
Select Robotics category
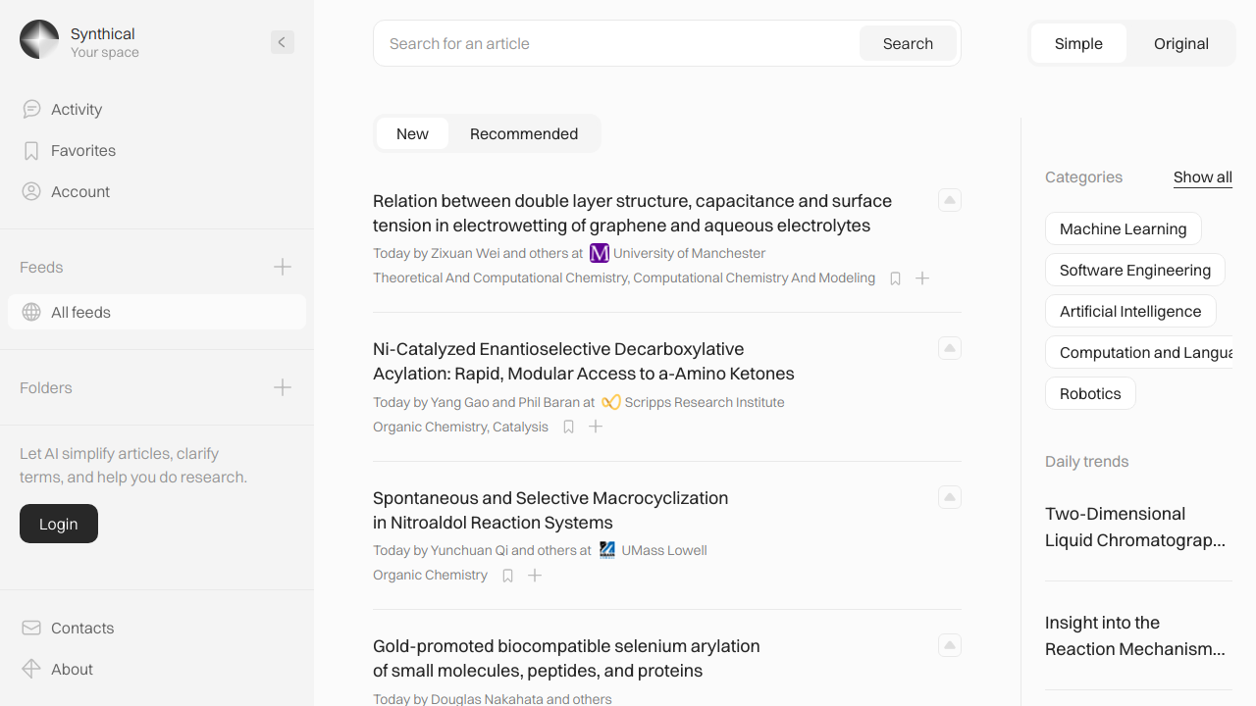click(1090, 393)
